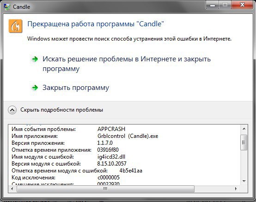This screenshot has width=256, height=202.
Task: Click label Отметка времени модуля с ошибкой
Action: 60,171
